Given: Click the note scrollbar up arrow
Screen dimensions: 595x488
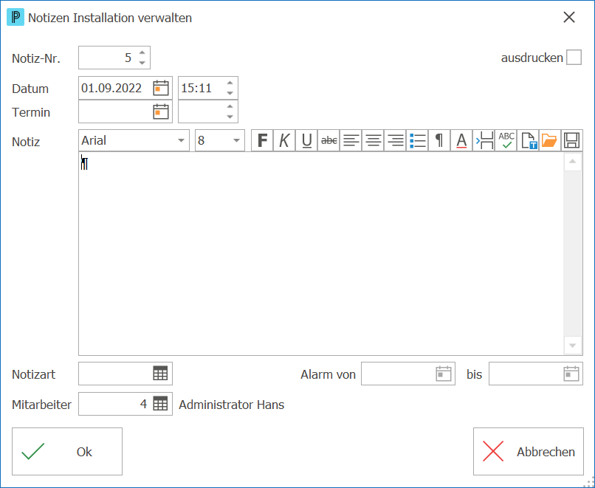Looking at the screenshot, I should point(573,162).
